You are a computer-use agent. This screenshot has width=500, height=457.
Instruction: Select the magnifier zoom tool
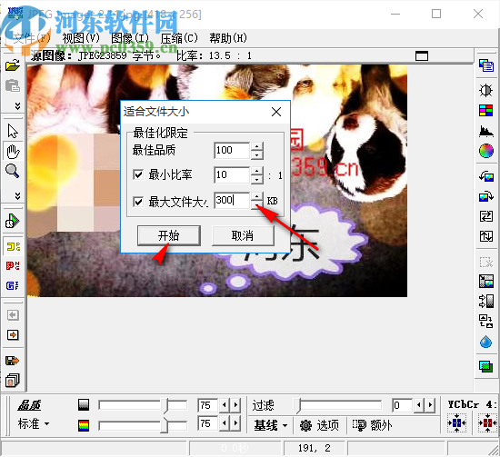pos(13,171)
